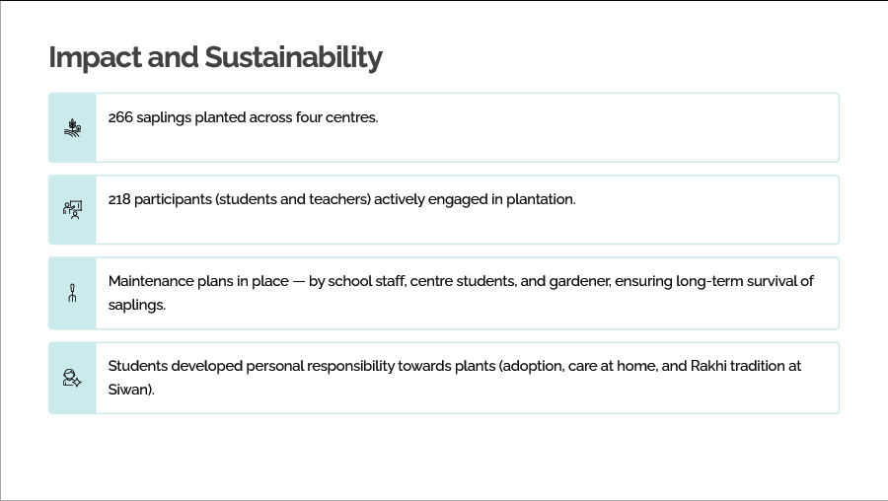This screenshot has width=888, height=501.
Task: Select the '218 participants' text line
Action: point(341,199)
